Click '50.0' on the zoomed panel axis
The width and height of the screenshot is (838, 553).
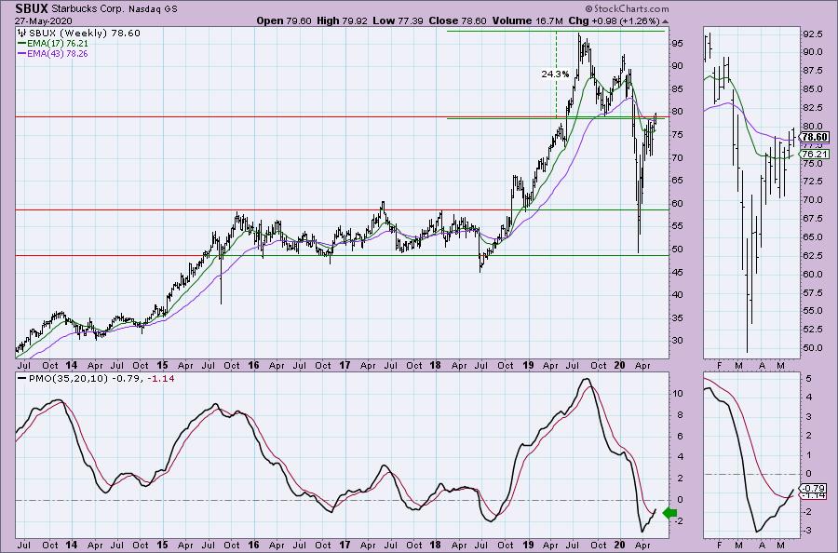coord(812,348)
